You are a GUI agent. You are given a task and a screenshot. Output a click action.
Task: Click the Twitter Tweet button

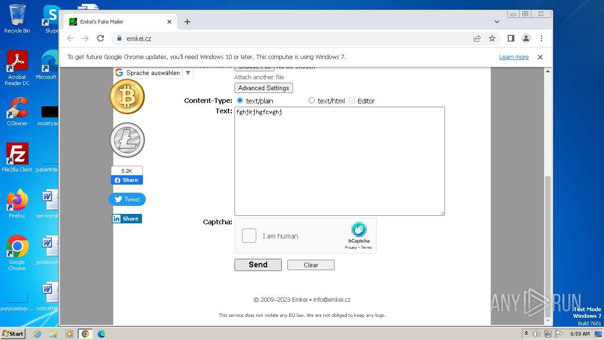pos(127,199)
